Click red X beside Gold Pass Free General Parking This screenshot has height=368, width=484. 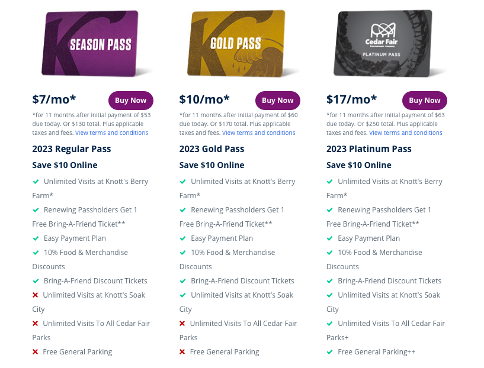click(182, 352)
